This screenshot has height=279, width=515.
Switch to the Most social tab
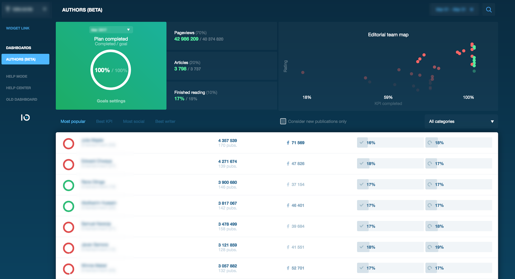pos(133,122)
